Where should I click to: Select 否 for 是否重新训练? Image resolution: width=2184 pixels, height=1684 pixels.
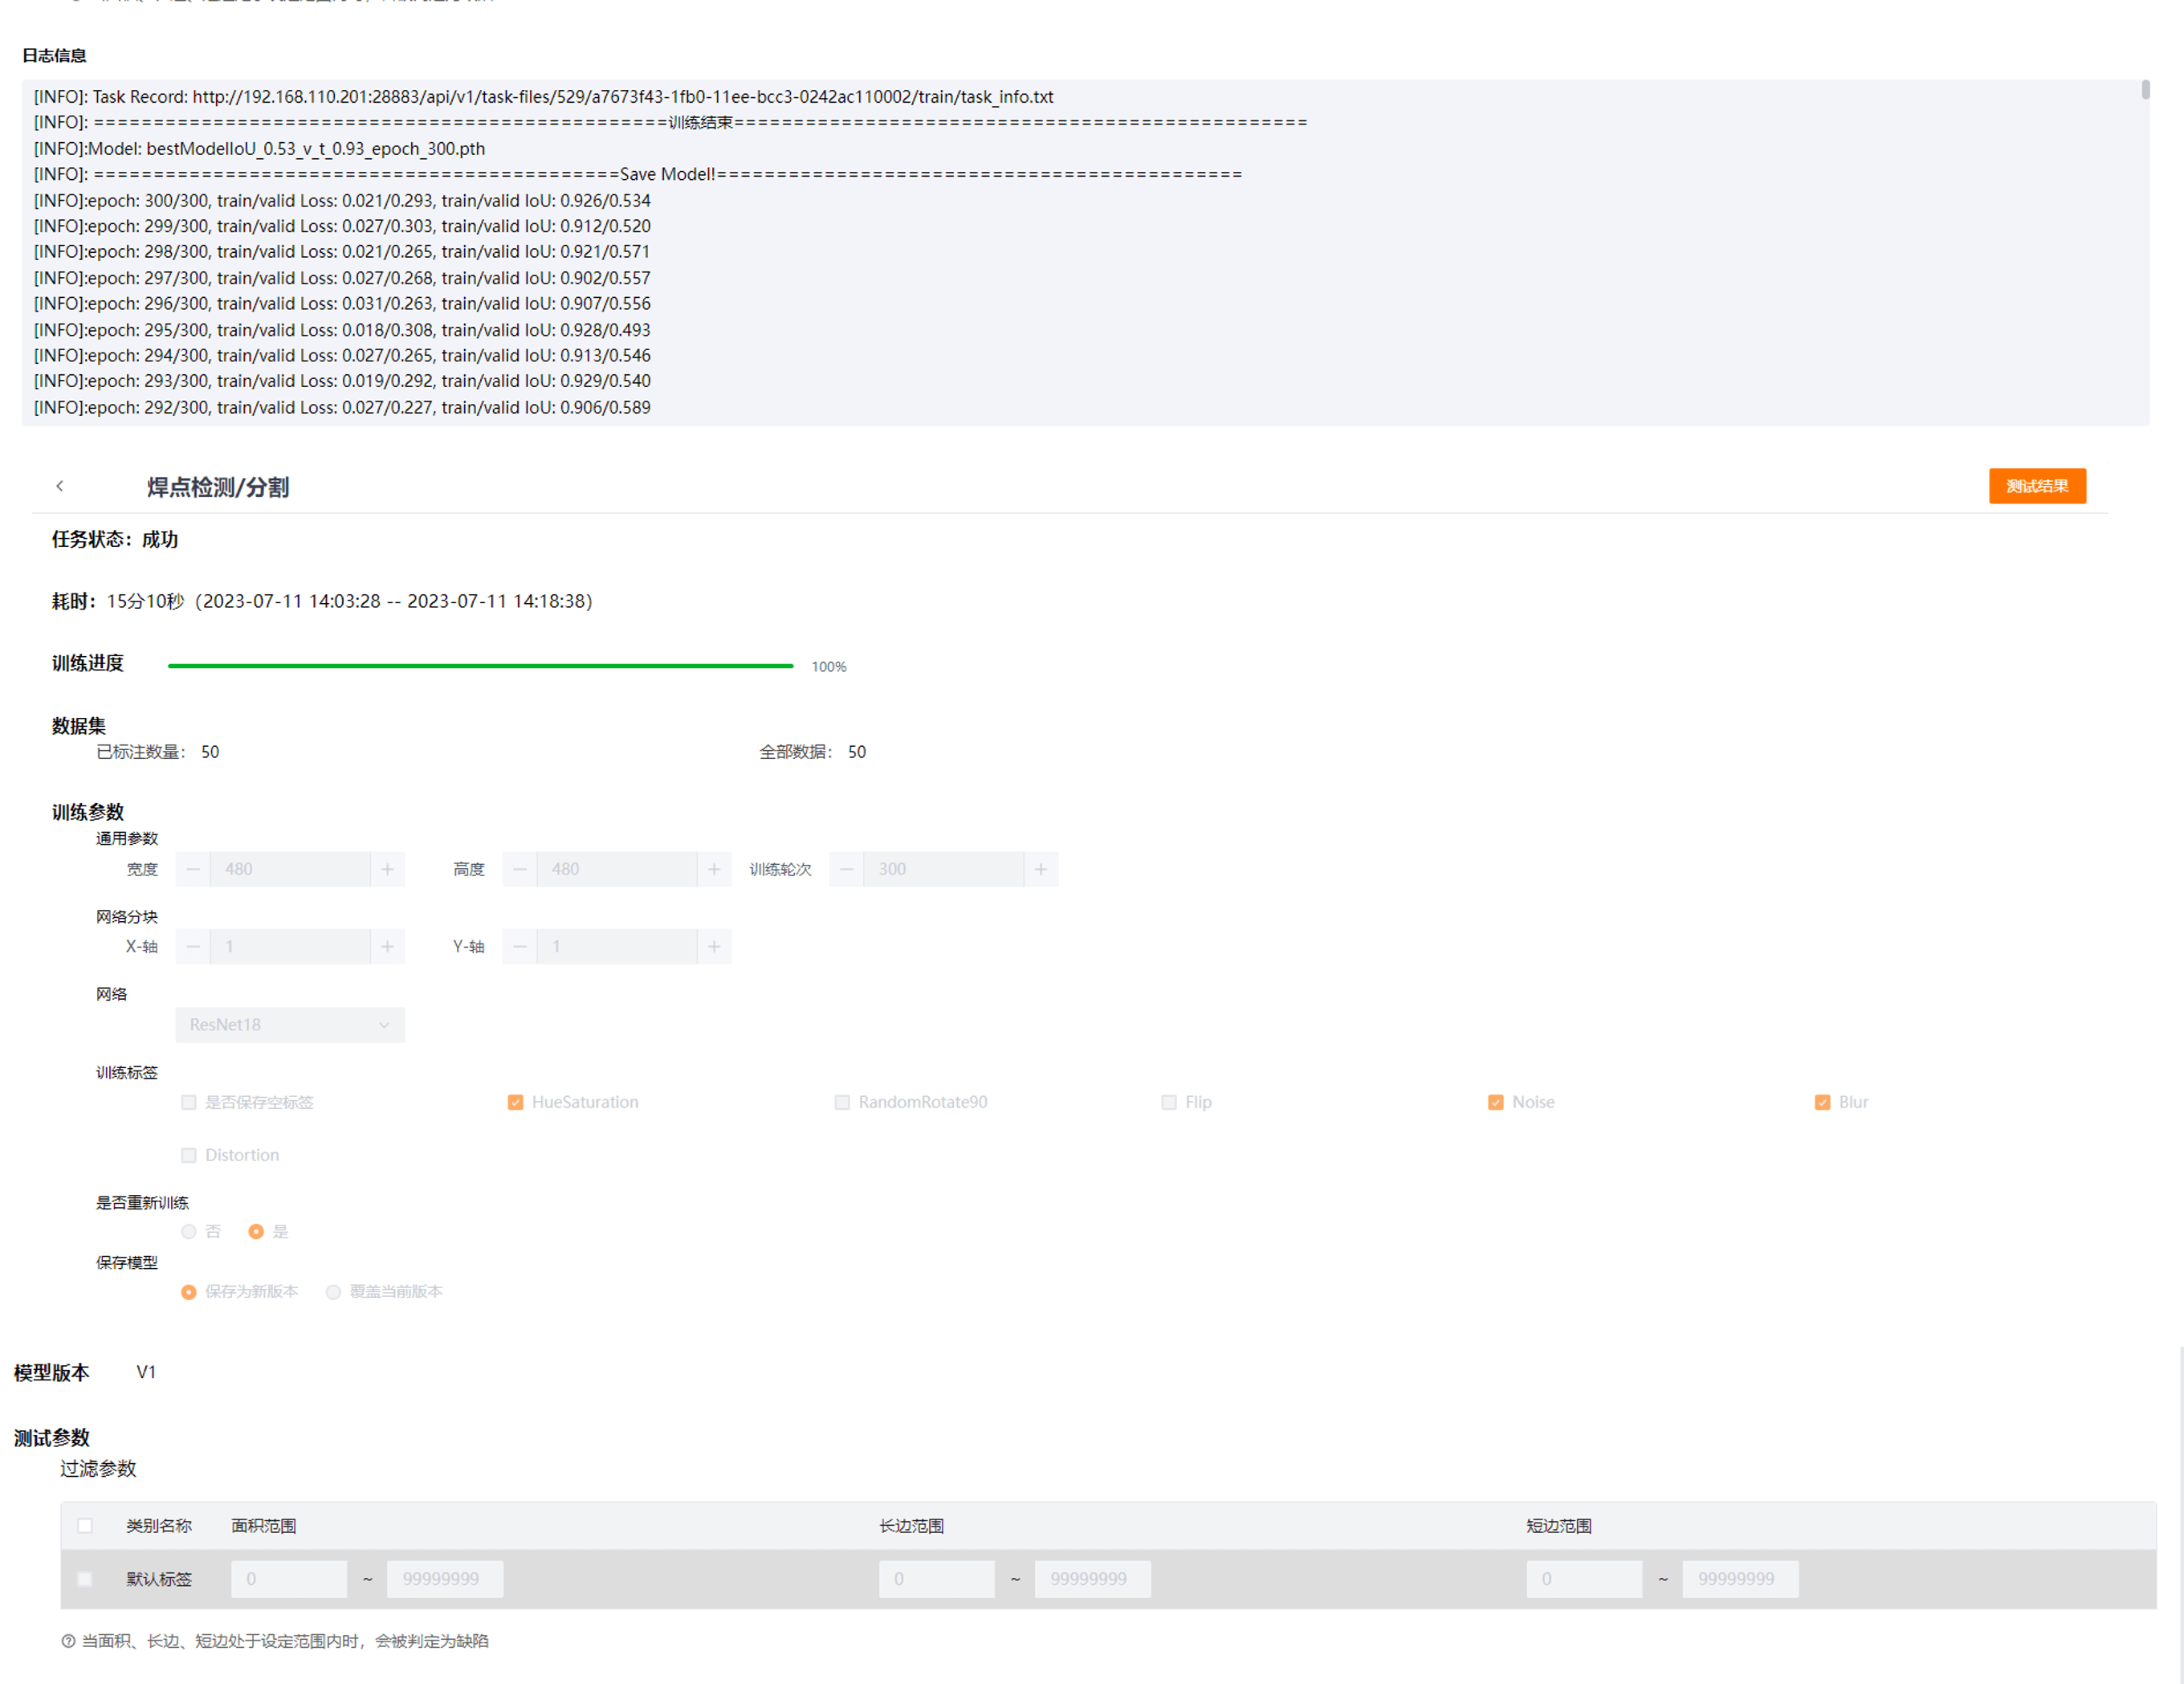coord(189,1231)
